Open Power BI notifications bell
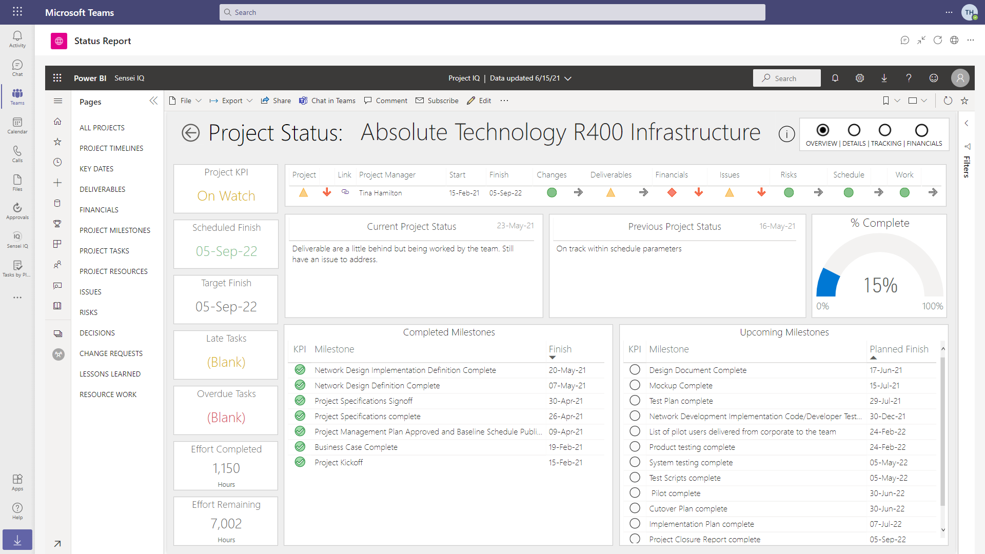985x554 pixels. tap(835, 78)
